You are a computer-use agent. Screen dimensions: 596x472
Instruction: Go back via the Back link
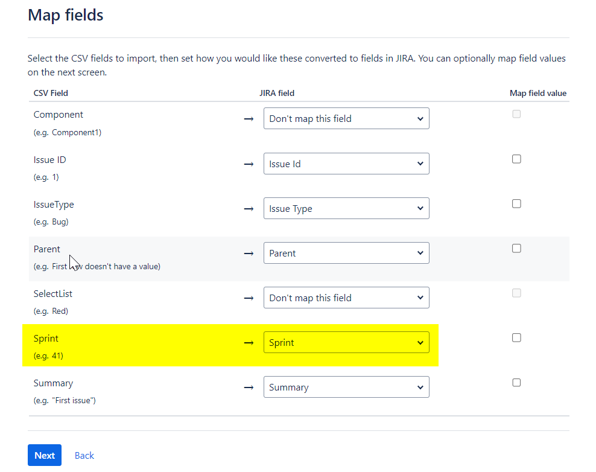click(x=84, y=455)
